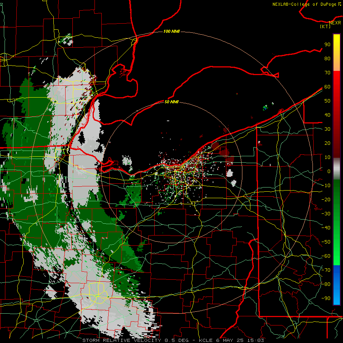Click the [KT] units label above the scale
The width and height of the screenshot is (343, 343).
(325, 26)
